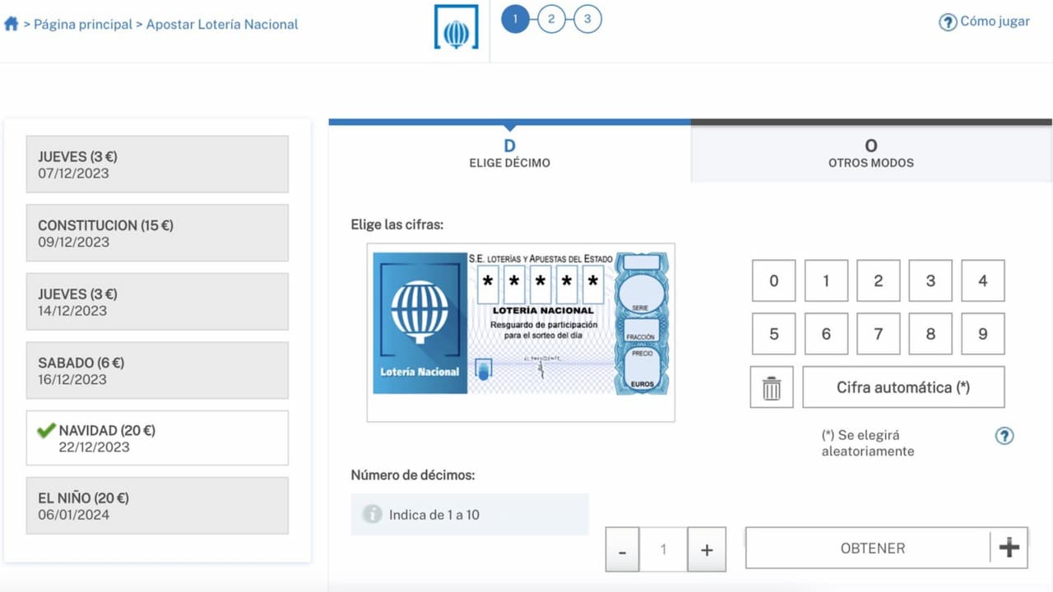Click help icon beside random selection note
Screen dimensions: 1053x592
point(1004,436)
